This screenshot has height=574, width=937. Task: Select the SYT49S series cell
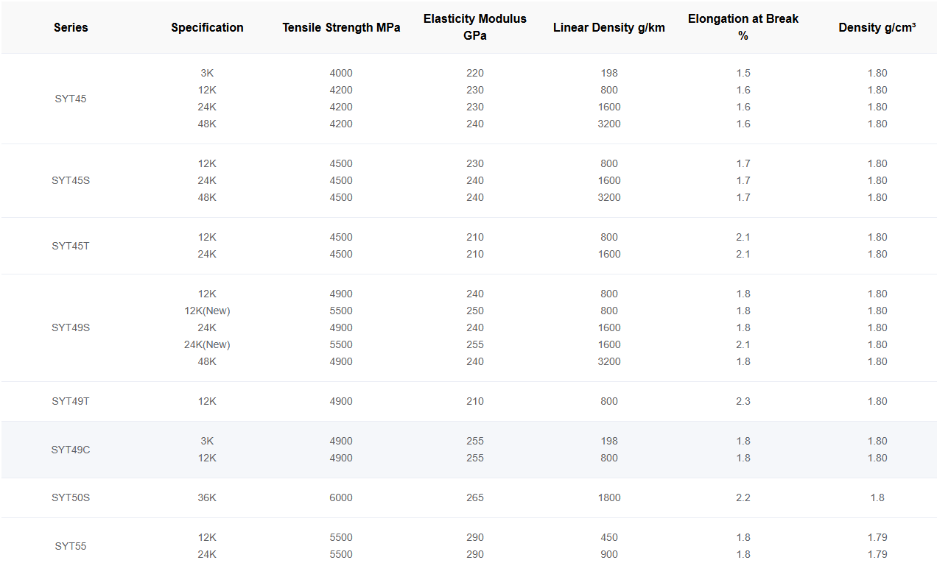point(71,327)
